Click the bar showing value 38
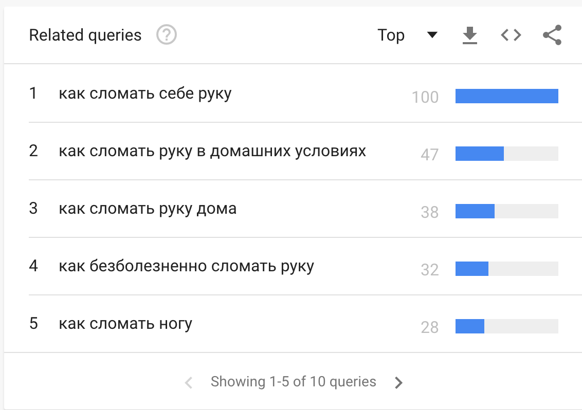 475,211
